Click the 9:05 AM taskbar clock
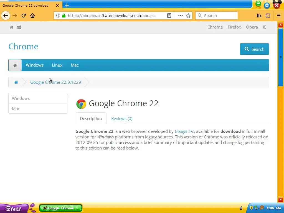284x213 pixels. tap(274, 208)
